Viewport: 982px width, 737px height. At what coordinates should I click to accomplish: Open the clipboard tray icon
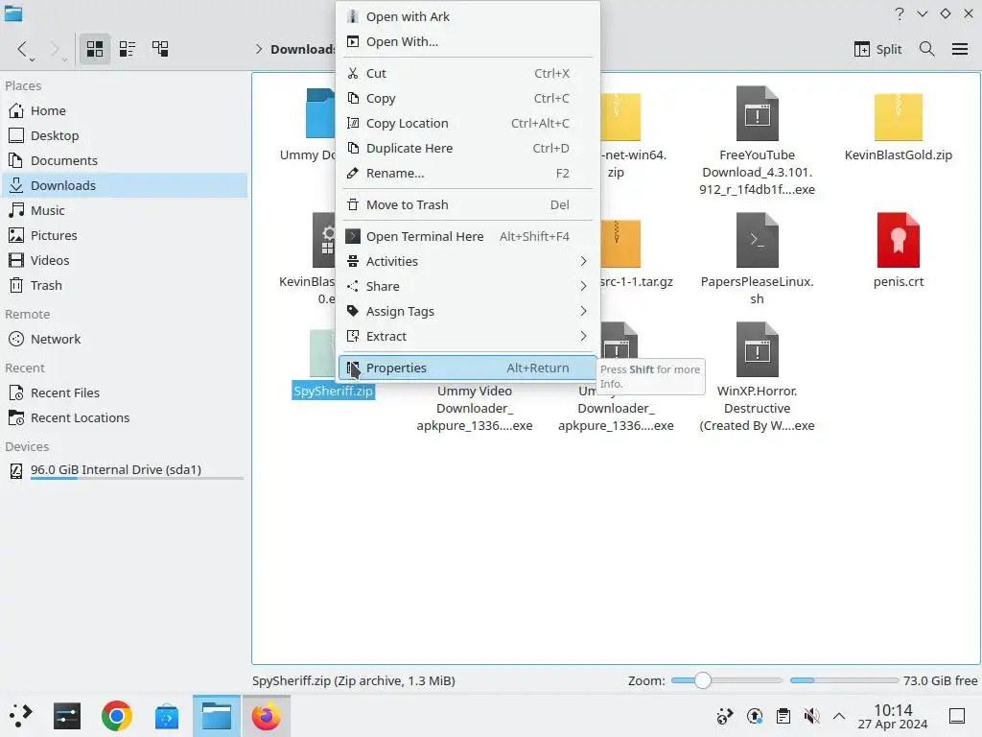(x=783, y=716)
